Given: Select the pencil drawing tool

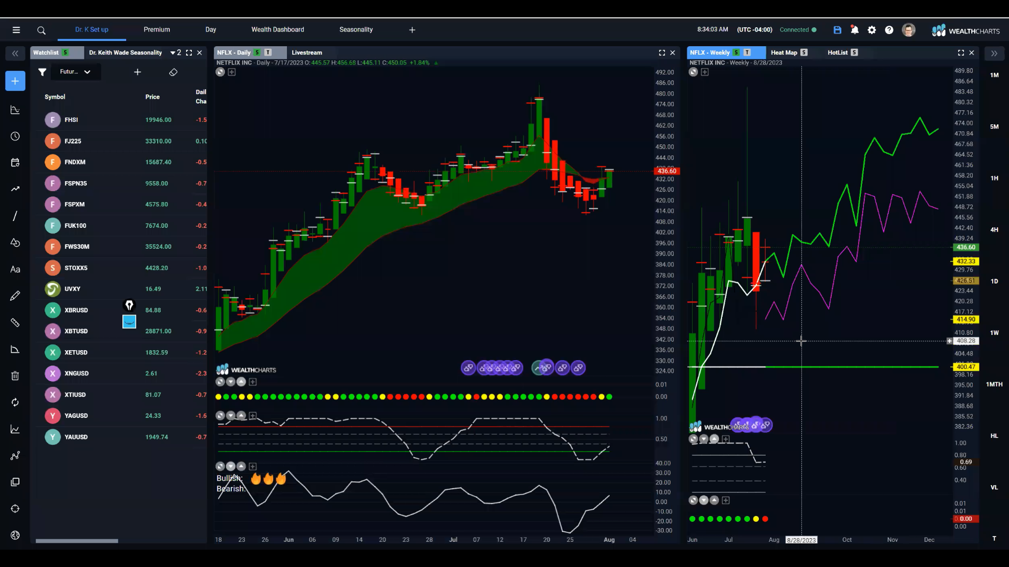Looking at the screenshot, I should 15,296.
